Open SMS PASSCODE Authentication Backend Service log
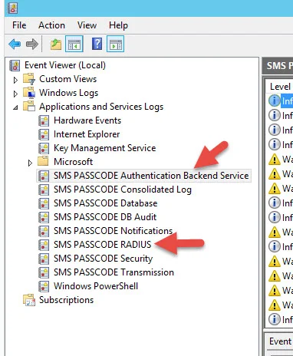The image size is (293, 356). click(x=151, y=176)
